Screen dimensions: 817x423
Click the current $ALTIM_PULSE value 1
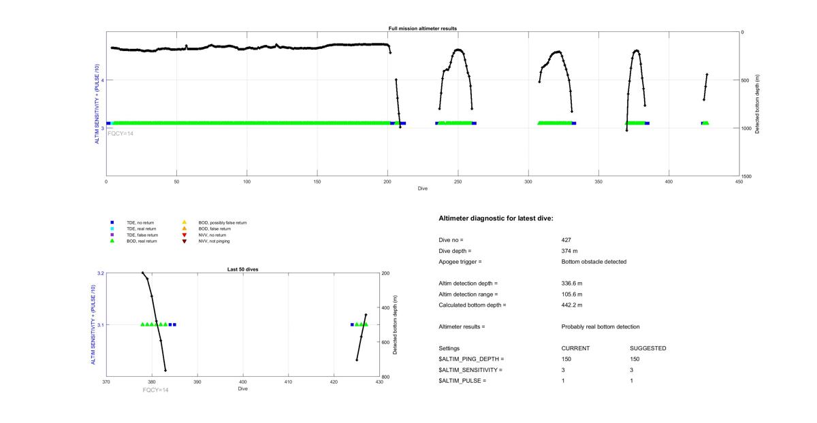point(564,381)
